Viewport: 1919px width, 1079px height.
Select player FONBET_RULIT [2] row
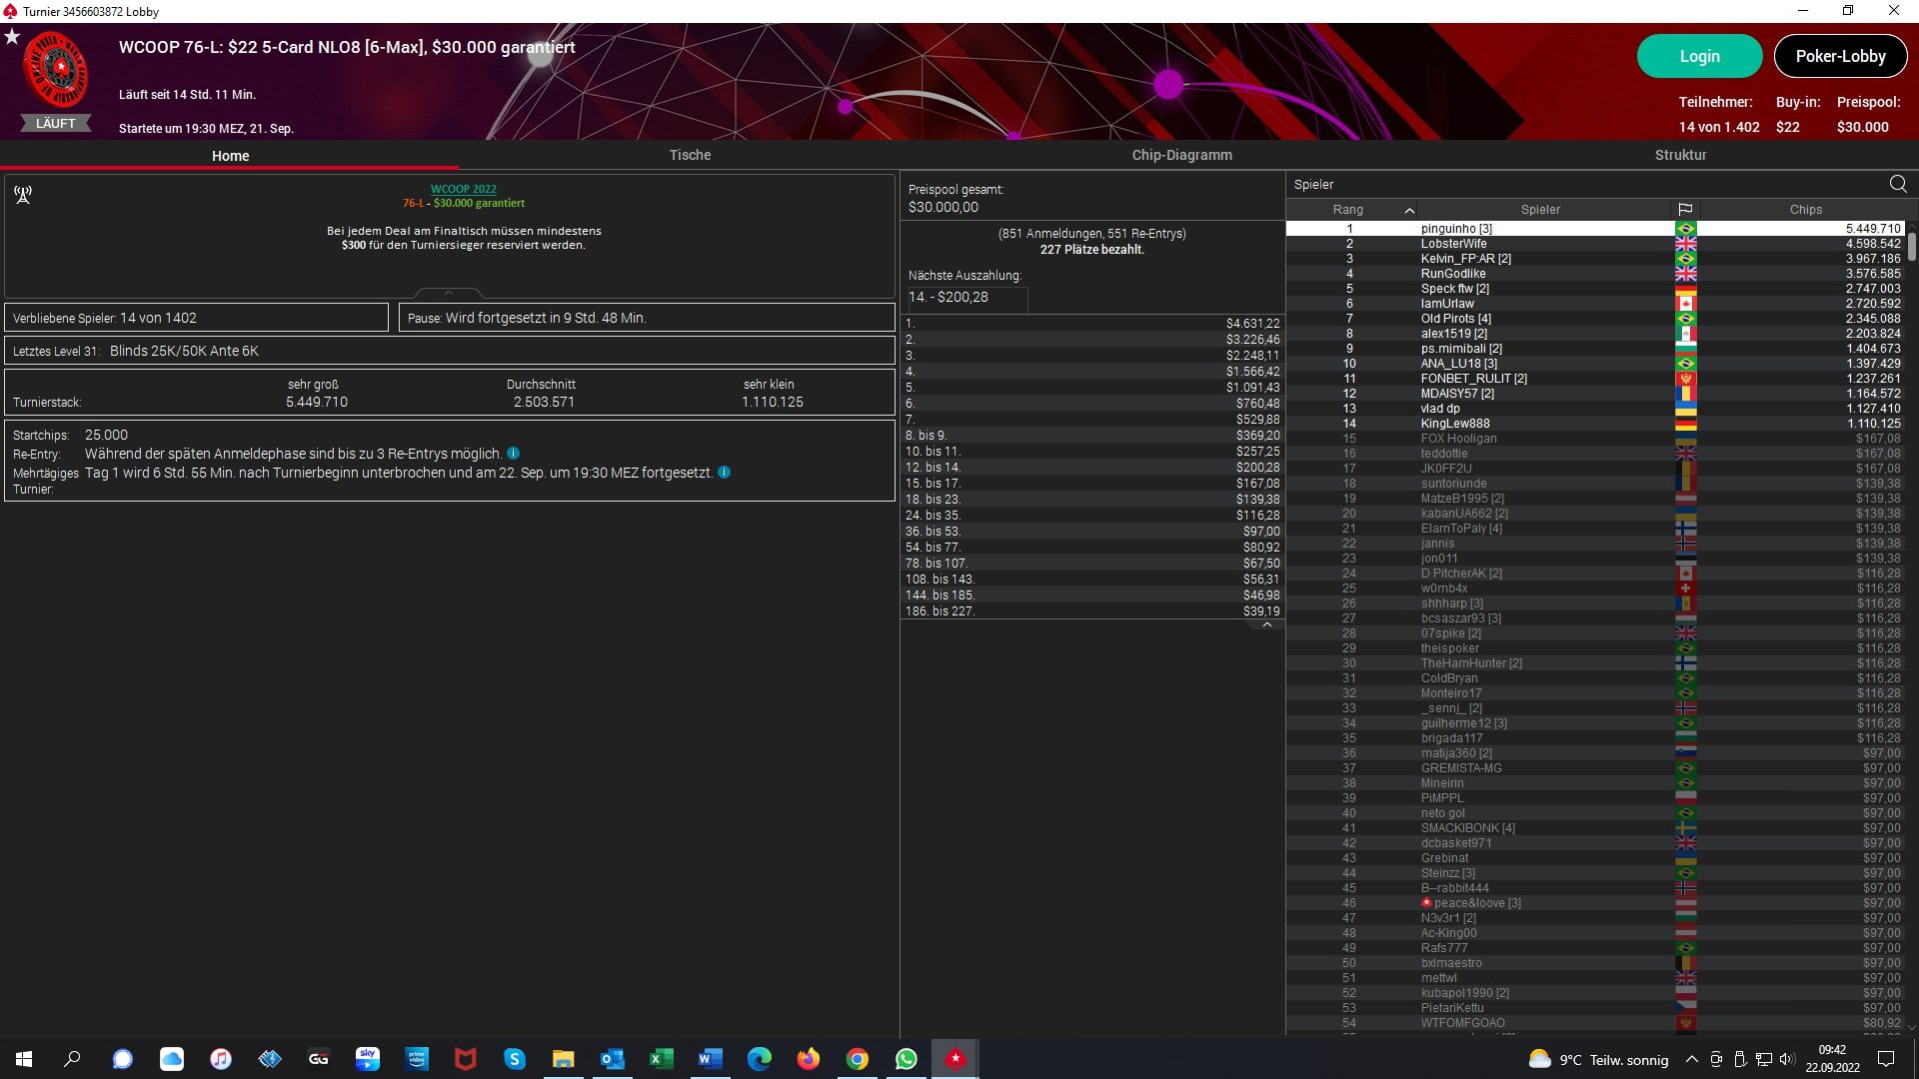[1595, 379]
